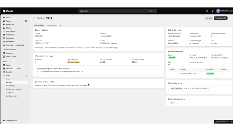
Task: Click the Guía Generada badge under title
Action: (x=39, y=26)
